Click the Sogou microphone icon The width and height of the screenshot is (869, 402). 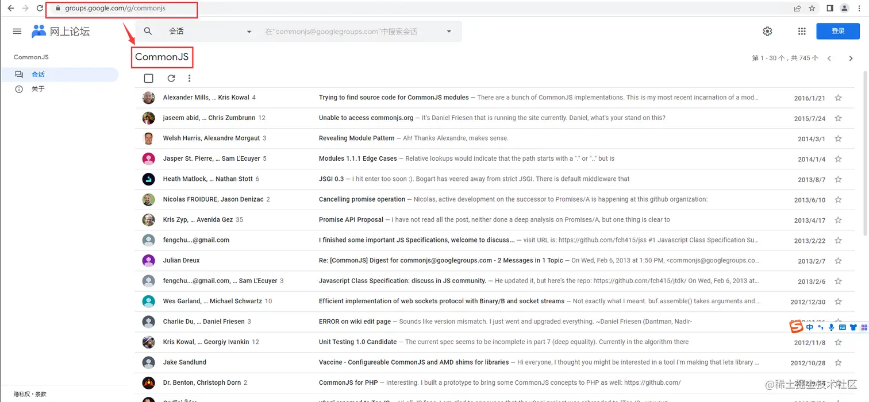(831, 327)
